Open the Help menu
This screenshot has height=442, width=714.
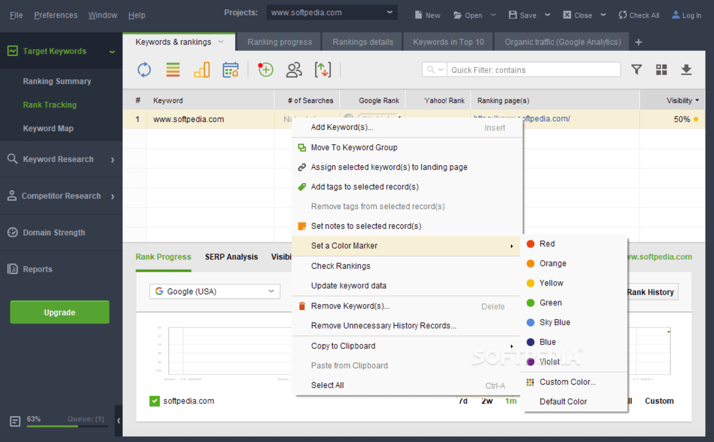137,15
